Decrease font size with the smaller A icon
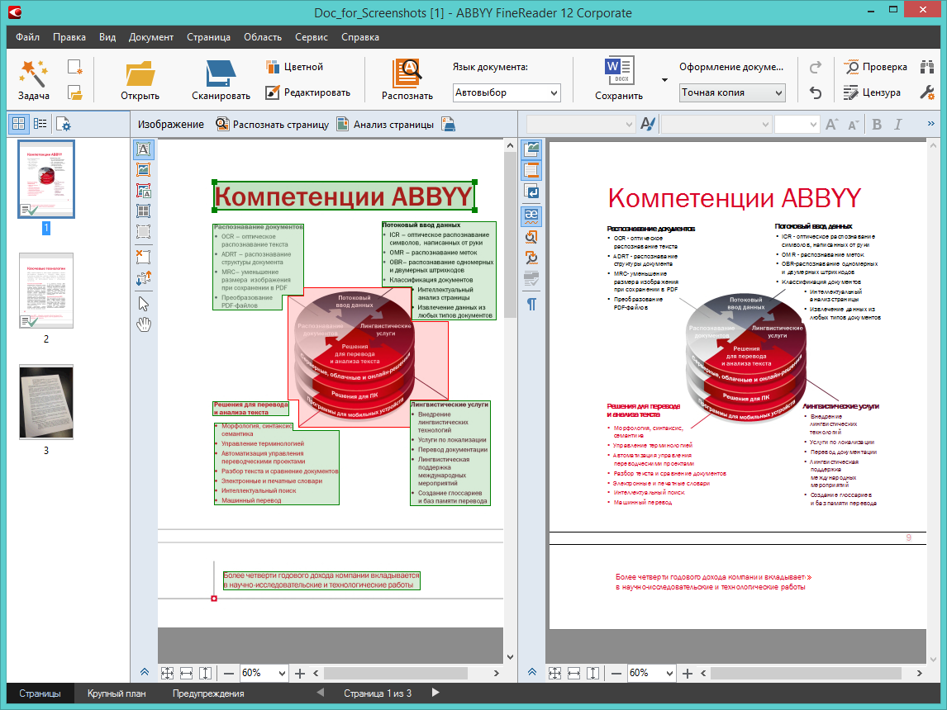Viewport: 947px width, 710px height. pos(854,125)
